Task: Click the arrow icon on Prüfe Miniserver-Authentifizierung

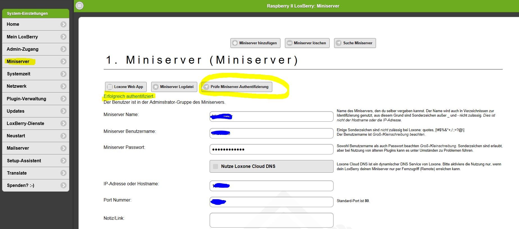Action: [207, 87]
